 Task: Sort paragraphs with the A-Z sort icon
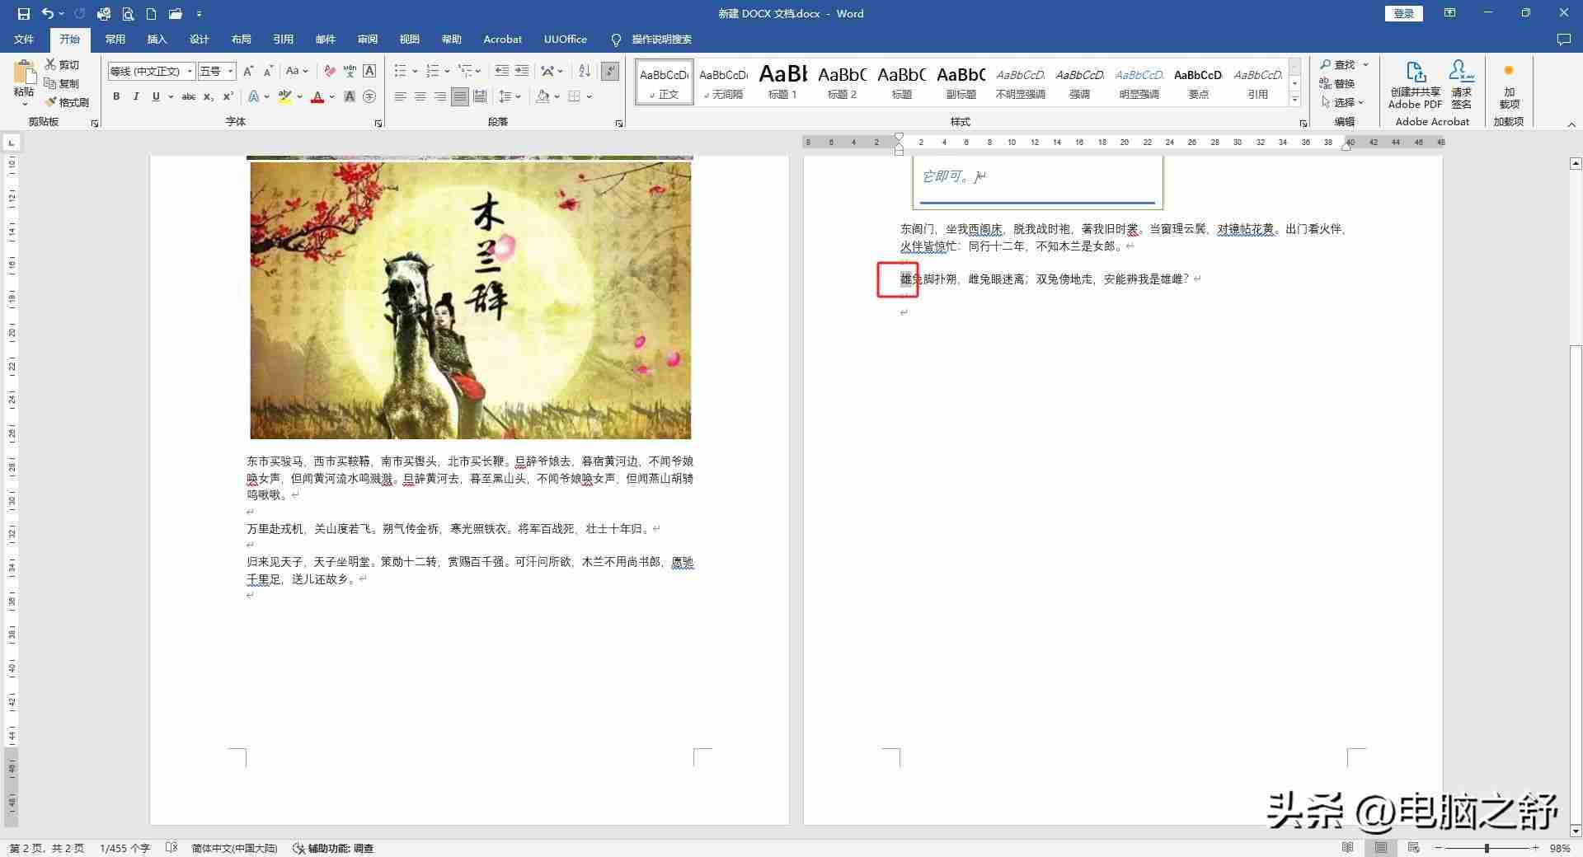tap(585, 71)
